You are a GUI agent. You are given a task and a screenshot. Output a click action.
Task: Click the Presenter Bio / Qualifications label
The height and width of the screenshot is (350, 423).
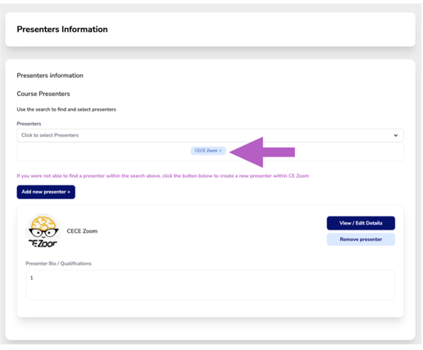[58, 264]
